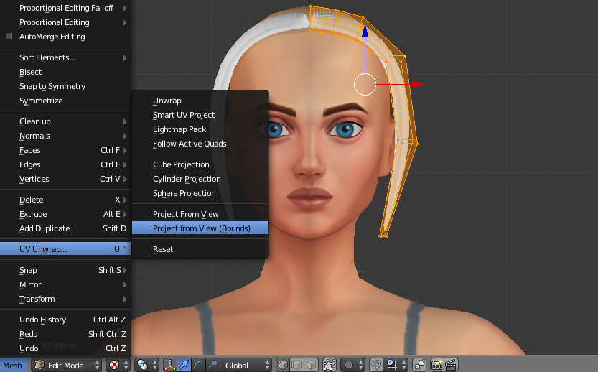Screen dimensions: 598x372
Task: Click the OpenGL render animation clapper icon
Action: [451, 365]
